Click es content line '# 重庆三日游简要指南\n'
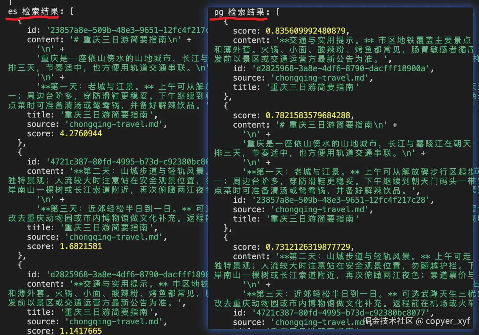The width and height of the screenshot is (479, 335). click(126, 40)
